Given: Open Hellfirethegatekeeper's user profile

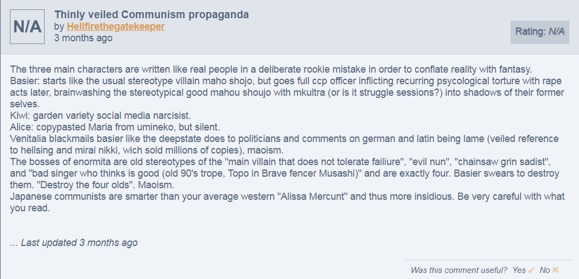Looking at the screenshot, I should 116,26.
